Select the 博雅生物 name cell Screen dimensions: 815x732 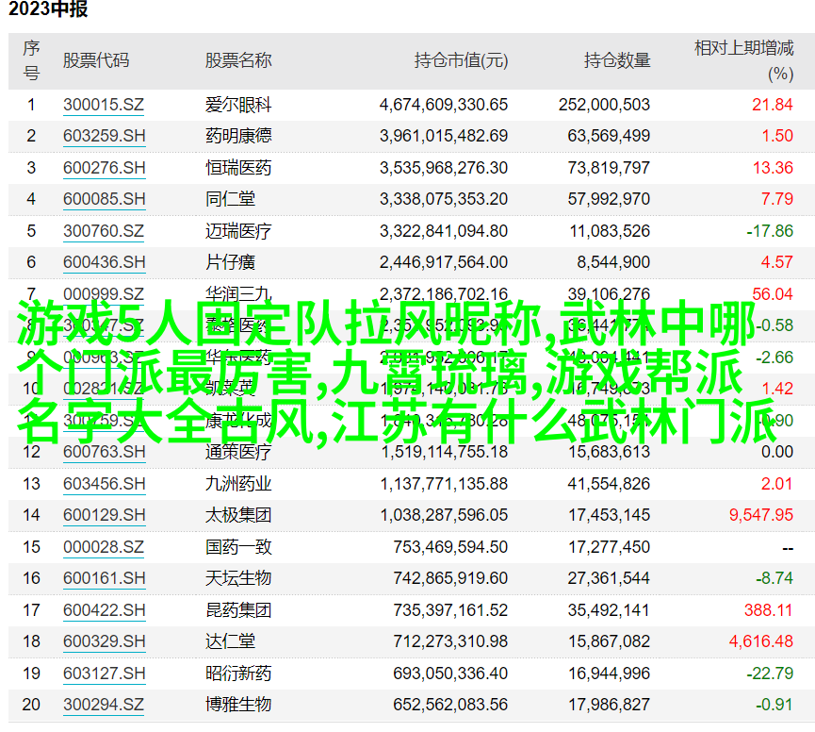click(x=238, y=705)
